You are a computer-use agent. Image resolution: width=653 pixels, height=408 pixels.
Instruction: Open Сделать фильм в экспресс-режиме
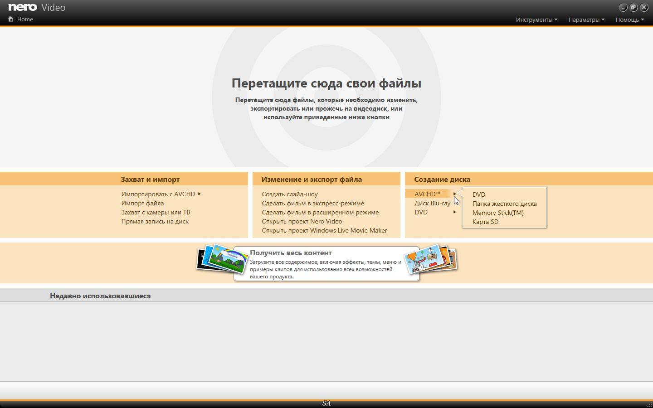pyautogui.click(x=312, y=203)
